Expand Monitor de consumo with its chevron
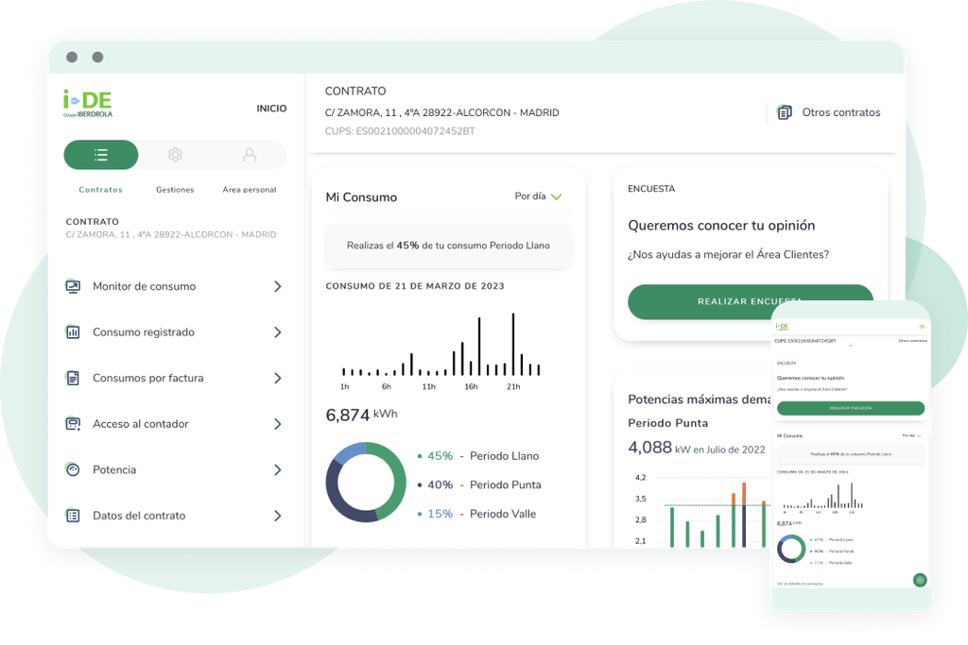Viewport: 968px width, 645px height. (277, 286)
